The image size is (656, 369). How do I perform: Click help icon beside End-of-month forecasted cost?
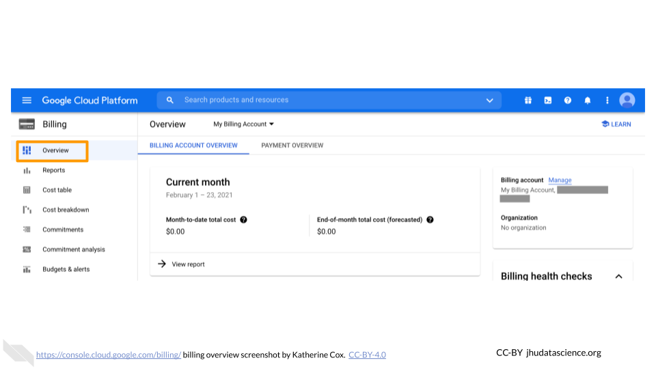pos(430,219)
